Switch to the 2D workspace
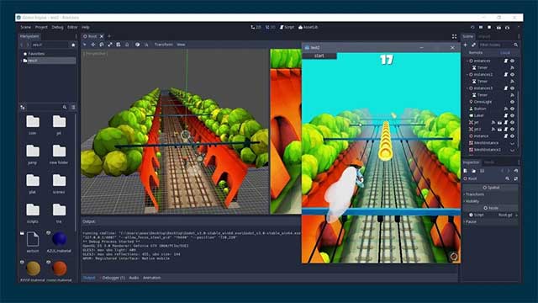 pos(256,27)
